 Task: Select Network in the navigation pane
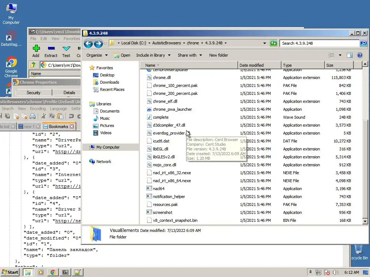104,162
